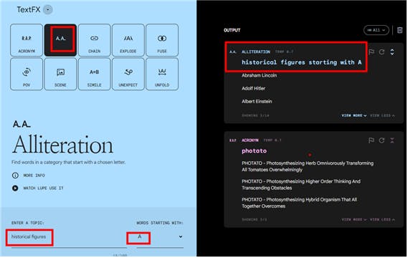Screen dimensions: 408x258
Task: Select the Adolf Hitler result
Action: [x=253, y=88]
